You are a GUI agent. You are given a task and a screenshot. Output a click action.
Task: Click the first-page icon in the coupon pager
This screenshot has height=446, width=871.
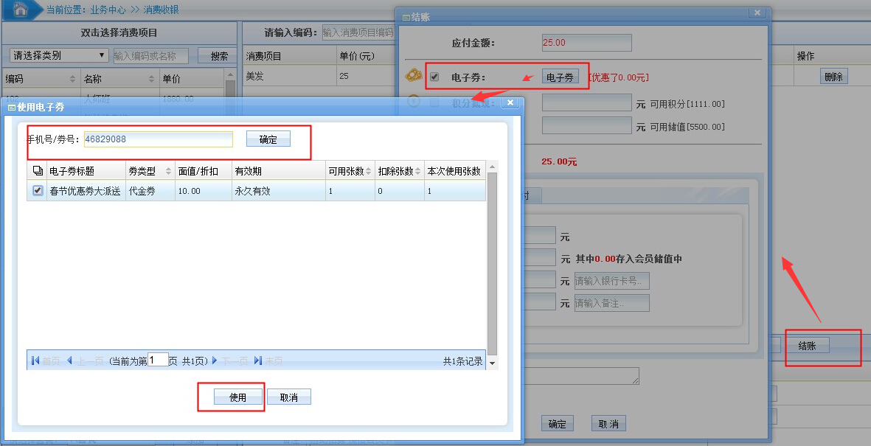pyautogui.click(x=35, y=361)
